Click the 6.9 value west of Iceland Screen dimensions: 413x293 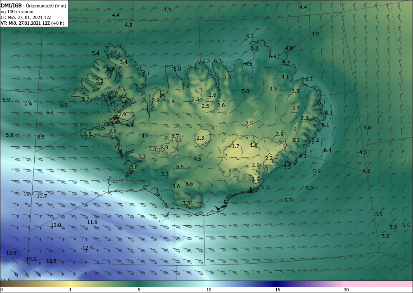[x=28, y=104]
